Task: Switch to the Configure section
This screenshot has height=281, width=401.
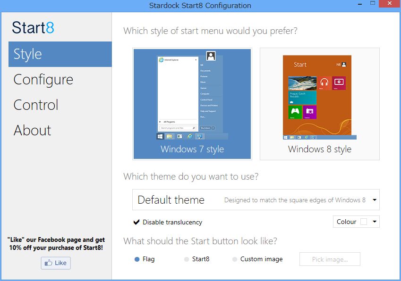Action: tap(43, 80)
